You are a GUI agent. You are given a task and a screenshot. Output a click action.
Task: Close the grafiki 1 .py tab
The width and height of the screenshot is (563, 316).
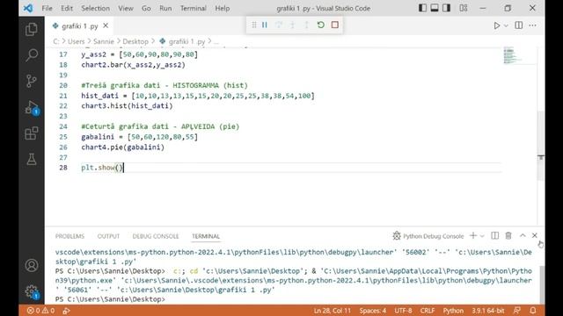point(106,25)
